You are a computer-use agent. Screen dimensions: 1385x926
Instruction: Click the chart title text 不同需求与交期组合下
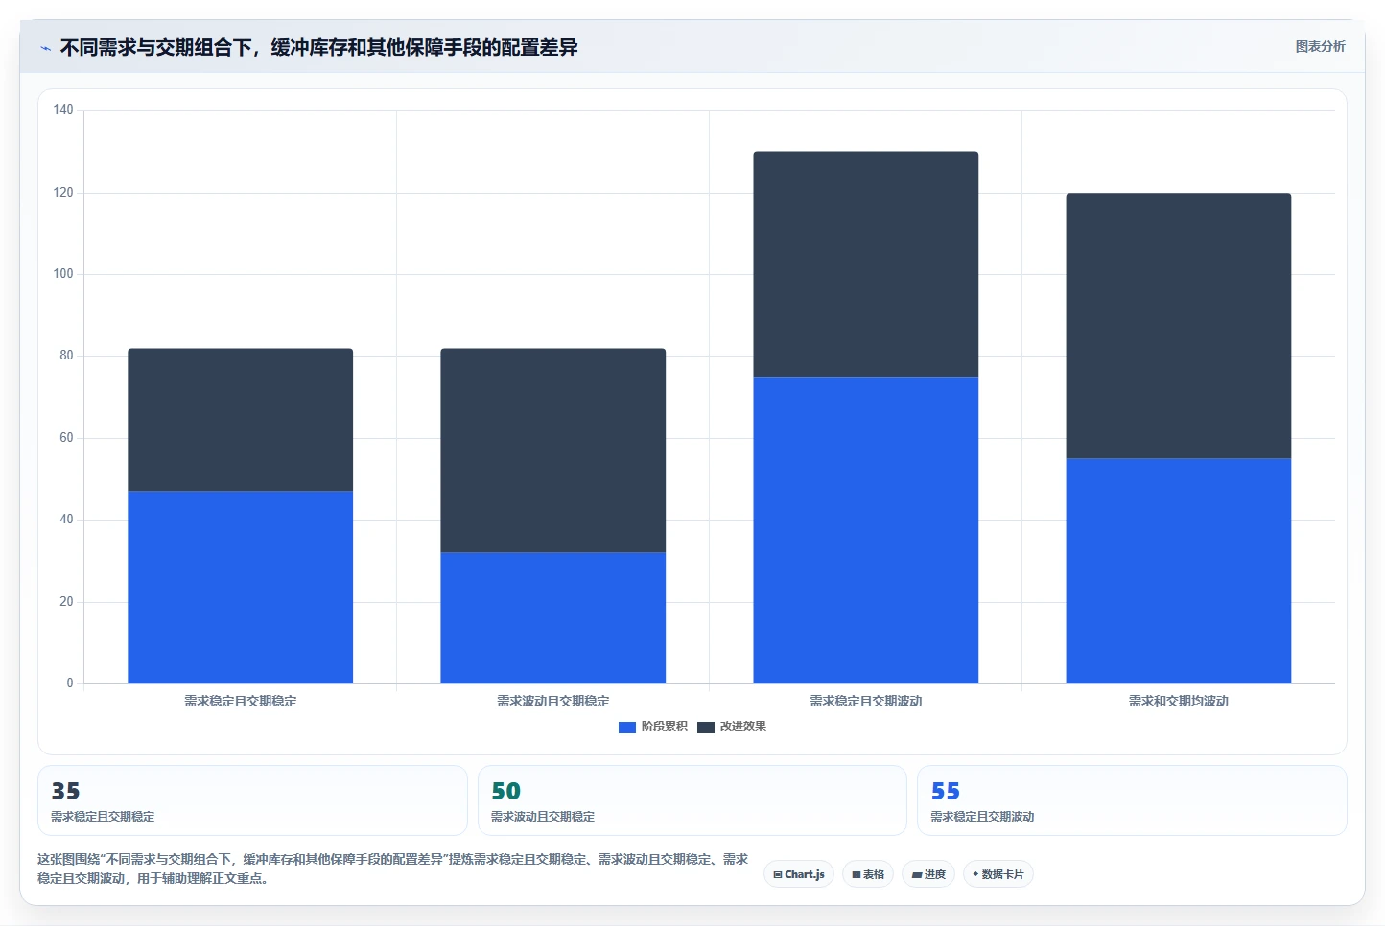pyautogui.click(x=155, y=48)
